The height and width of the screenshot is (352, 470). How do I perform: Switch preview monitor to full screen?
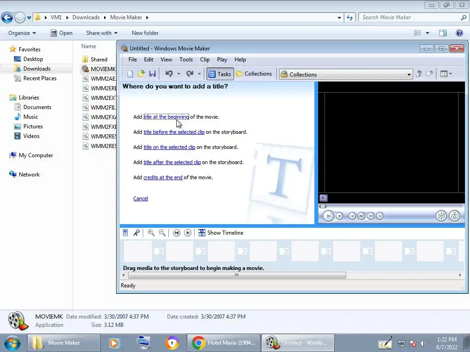tap(324, 198)
